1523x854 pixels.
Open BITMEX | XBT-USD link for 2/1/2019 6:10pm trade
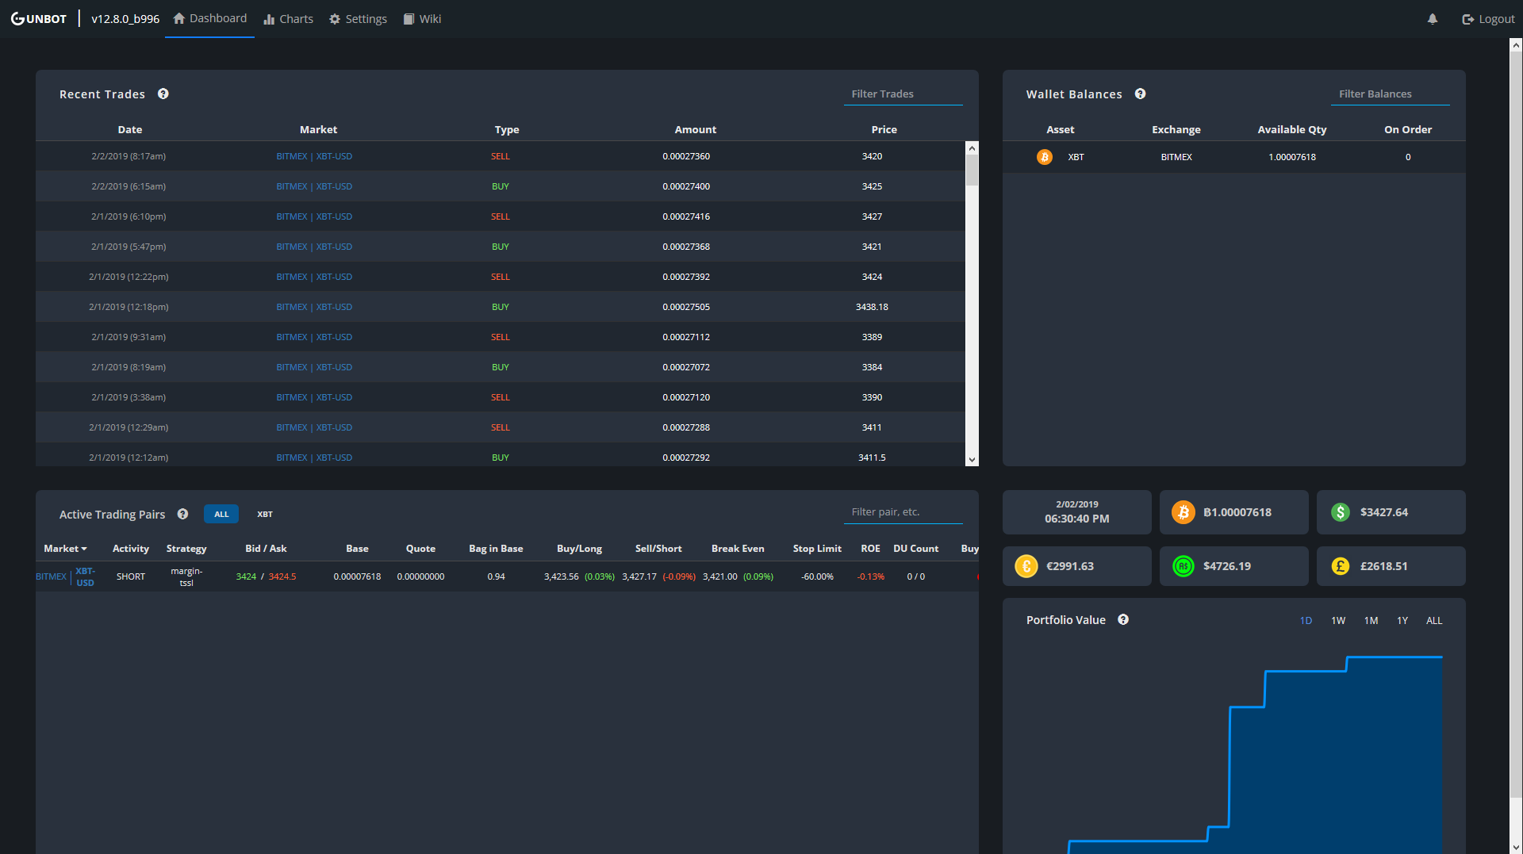(x=314, y=216)
